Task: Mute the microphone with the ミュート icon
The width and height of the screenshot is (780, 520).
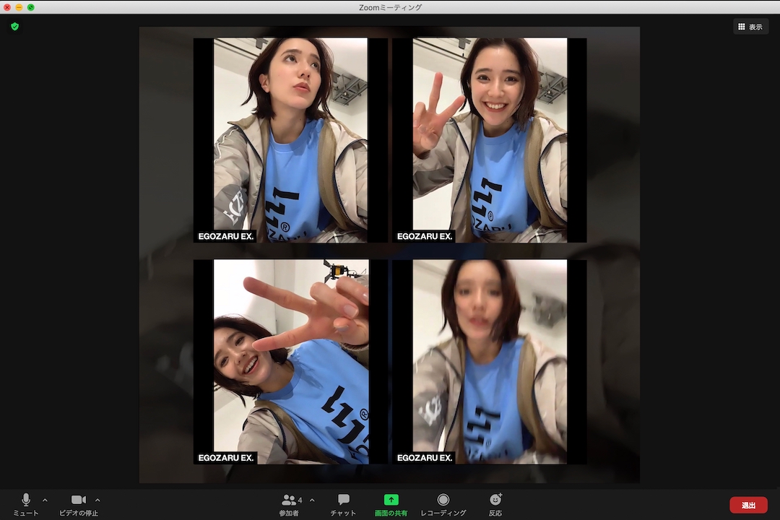Action: [26, 500]
